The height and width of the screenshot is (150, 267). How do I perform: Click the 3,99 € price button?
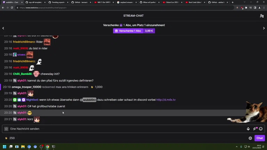pos(149,31)
